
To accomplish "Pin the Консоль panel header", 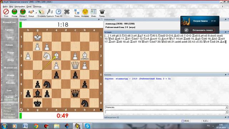I will 225,75.
